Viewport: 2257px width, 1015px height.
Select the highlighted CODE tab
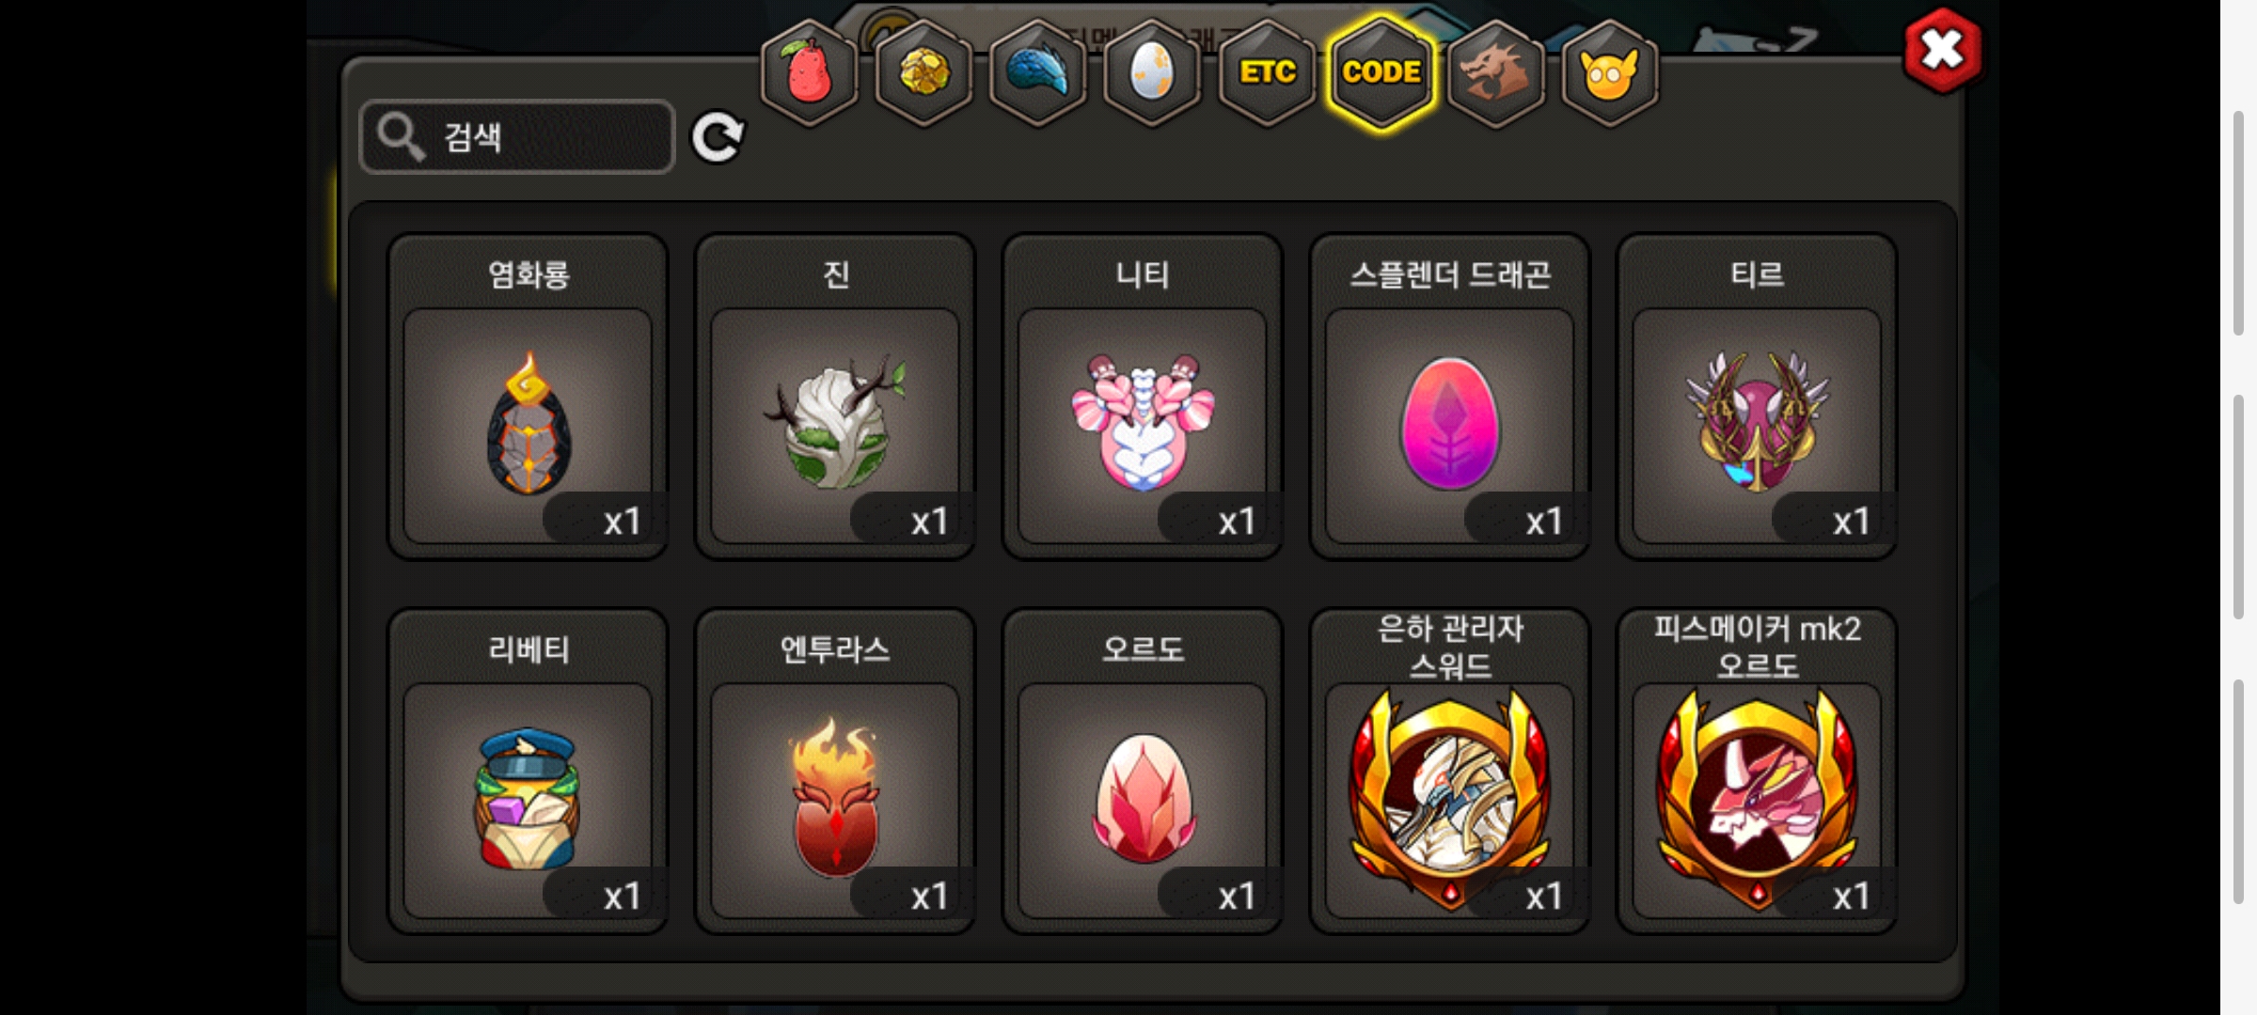tap(1381, 72)
